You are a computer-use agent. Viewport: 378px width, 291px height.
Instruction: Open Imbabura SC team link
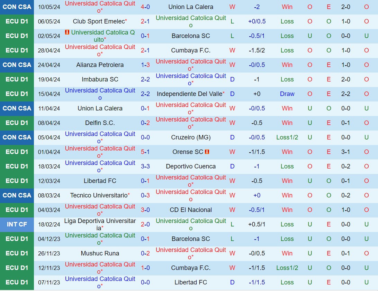click(x=100, y=79)
